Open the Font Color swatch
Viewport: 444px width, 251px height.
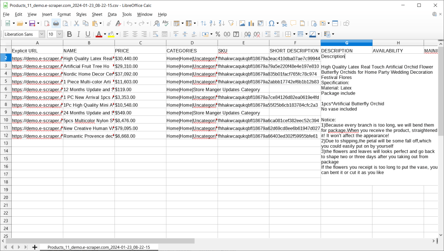coord(98,34)
